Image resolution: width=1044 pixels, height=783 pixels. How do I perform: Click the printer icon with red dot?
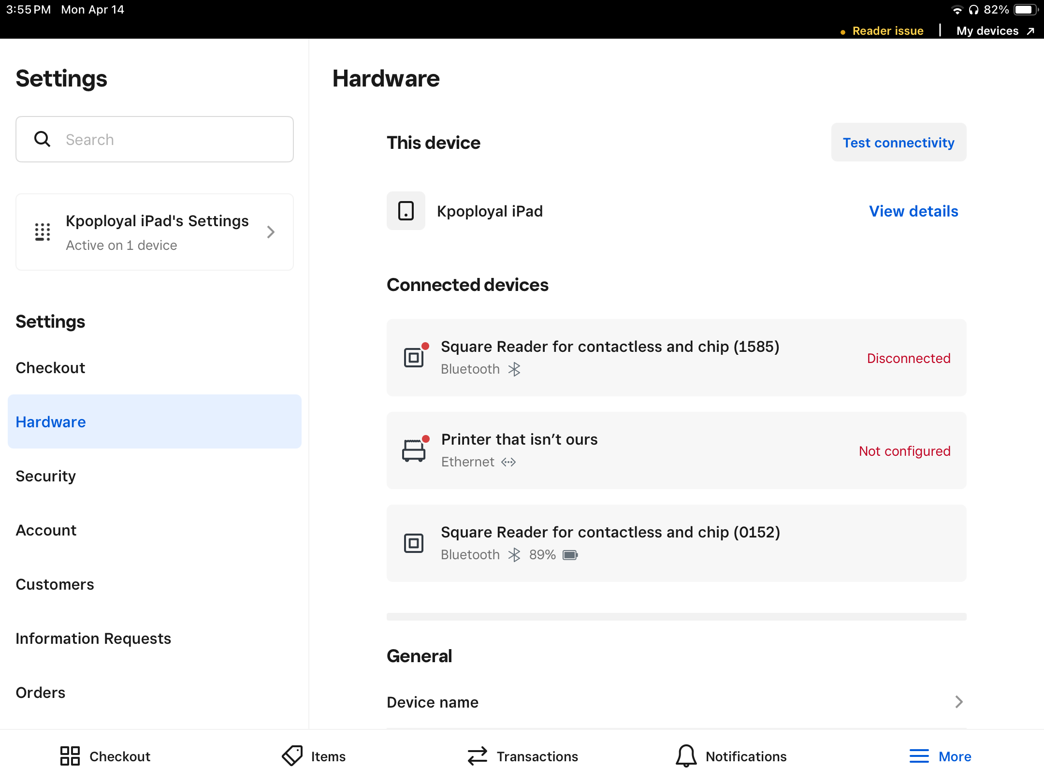[414, 450]
